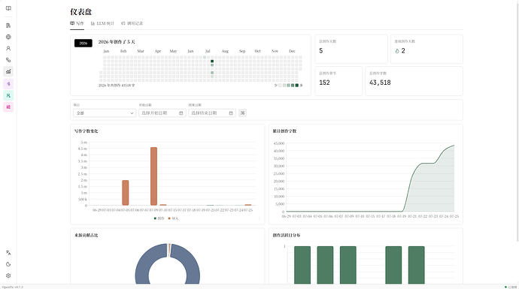Click the link chain icon in sidebar
This screenshot has width=519, height=289.
coord(8,60)
